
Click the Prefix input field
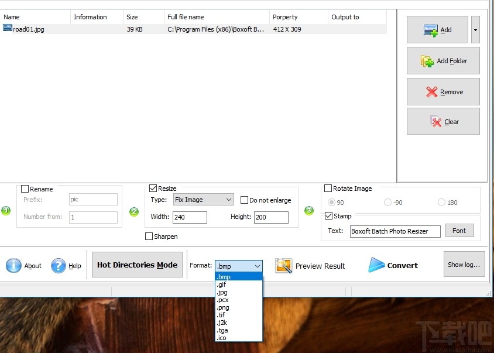coord(93,199)
